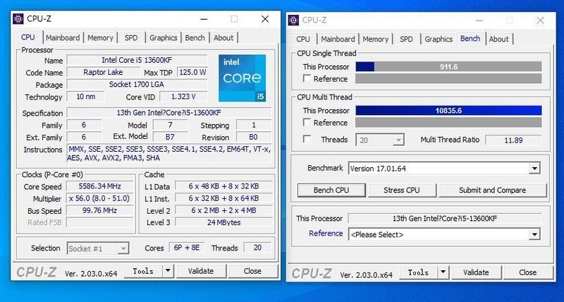This screenshot has height=302, width=564.
Task: Expand Tools dropdown arrow in right window
Action: [x=443, y=272]
